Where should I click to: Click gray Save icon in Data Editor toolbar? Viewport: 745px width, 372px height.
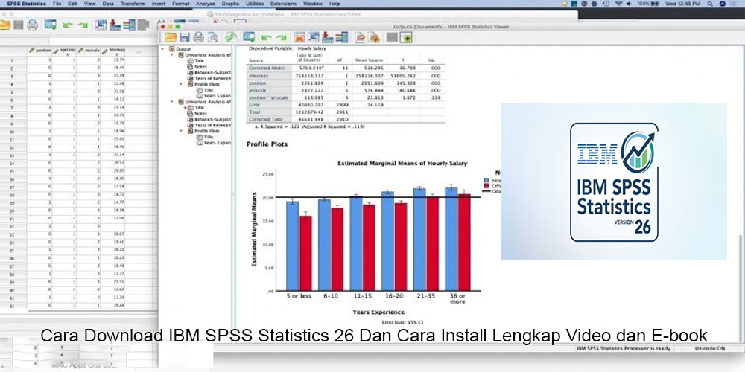click(x=19, y=25)
